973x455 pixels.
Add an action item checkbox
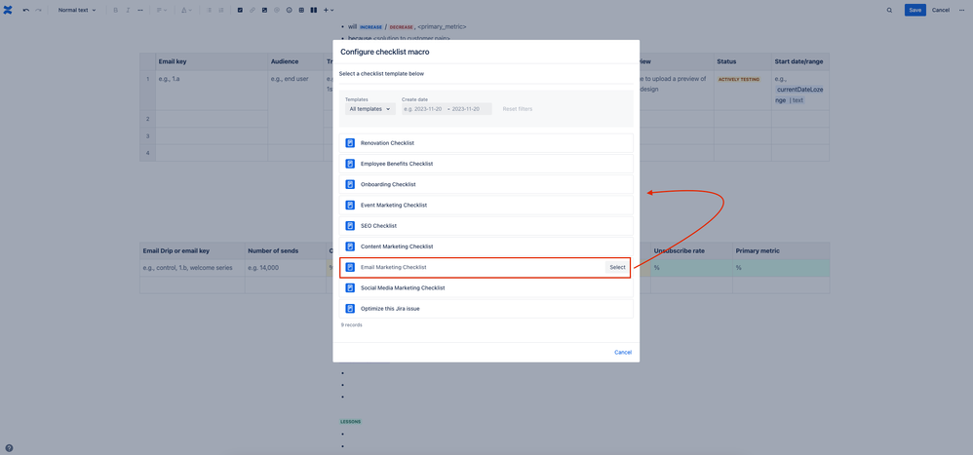(240, 10)
